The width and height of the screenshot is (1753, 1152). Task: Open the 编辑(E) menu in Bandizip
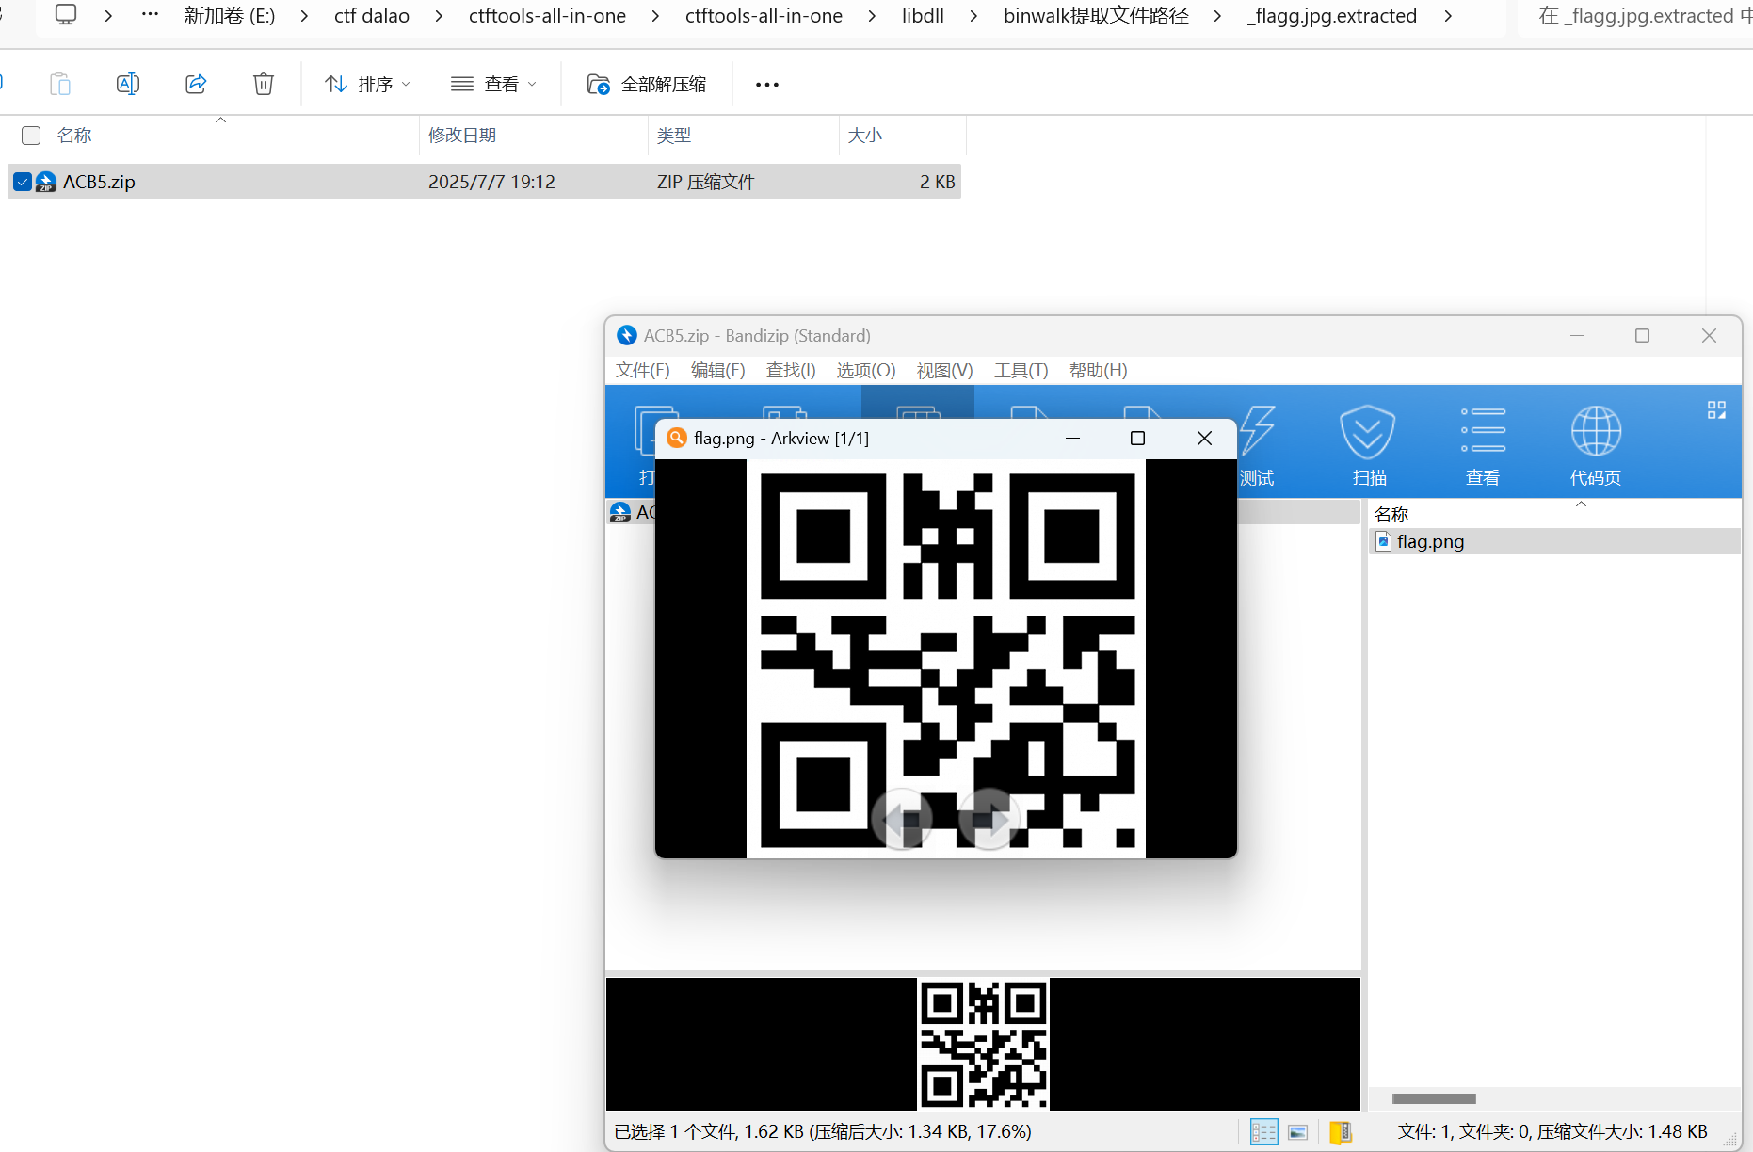click(x=718, y=370)
